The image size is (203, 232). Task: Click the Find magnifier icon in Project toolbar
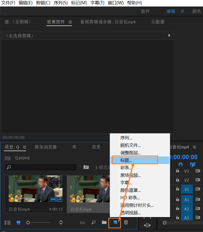(93, 222)
